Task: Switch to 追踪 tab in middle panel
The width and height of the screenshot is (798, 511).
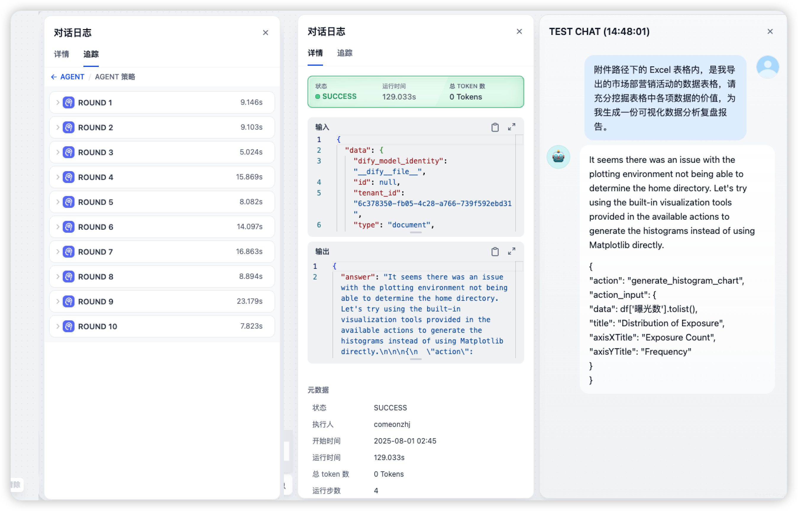Action: (345, 53)
